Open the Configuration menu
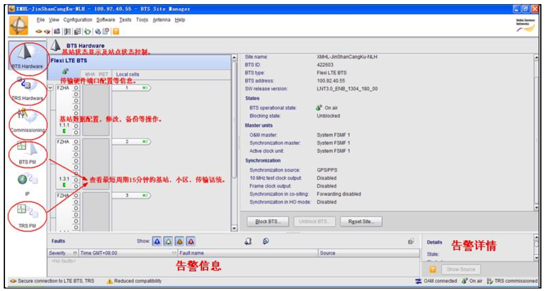Image resolution: width=546 pixels, height=291 pixels. [78, 20]
